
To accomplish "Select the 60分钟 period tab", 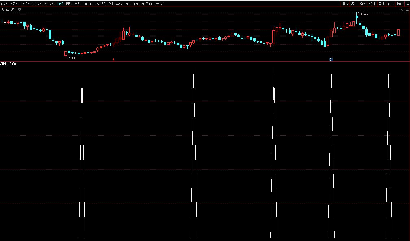I will pos(50,4).
